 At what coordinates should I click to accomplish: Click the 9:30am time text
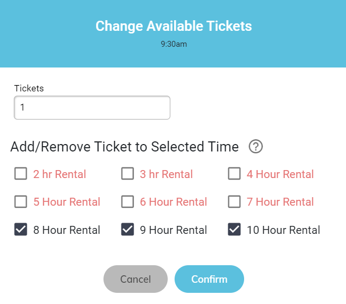(174, 44)
